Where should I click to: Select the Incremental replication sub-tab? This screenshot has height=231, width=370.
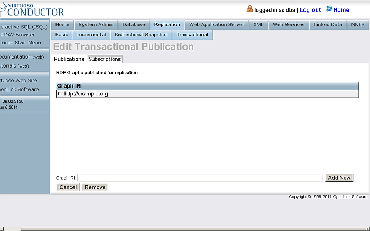[x=91, y=35]
